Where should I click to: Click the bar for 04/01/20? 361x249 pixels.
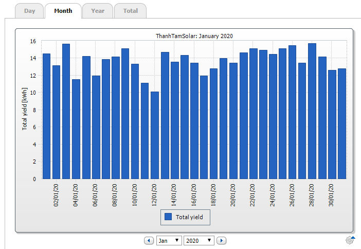coord(76,130)
